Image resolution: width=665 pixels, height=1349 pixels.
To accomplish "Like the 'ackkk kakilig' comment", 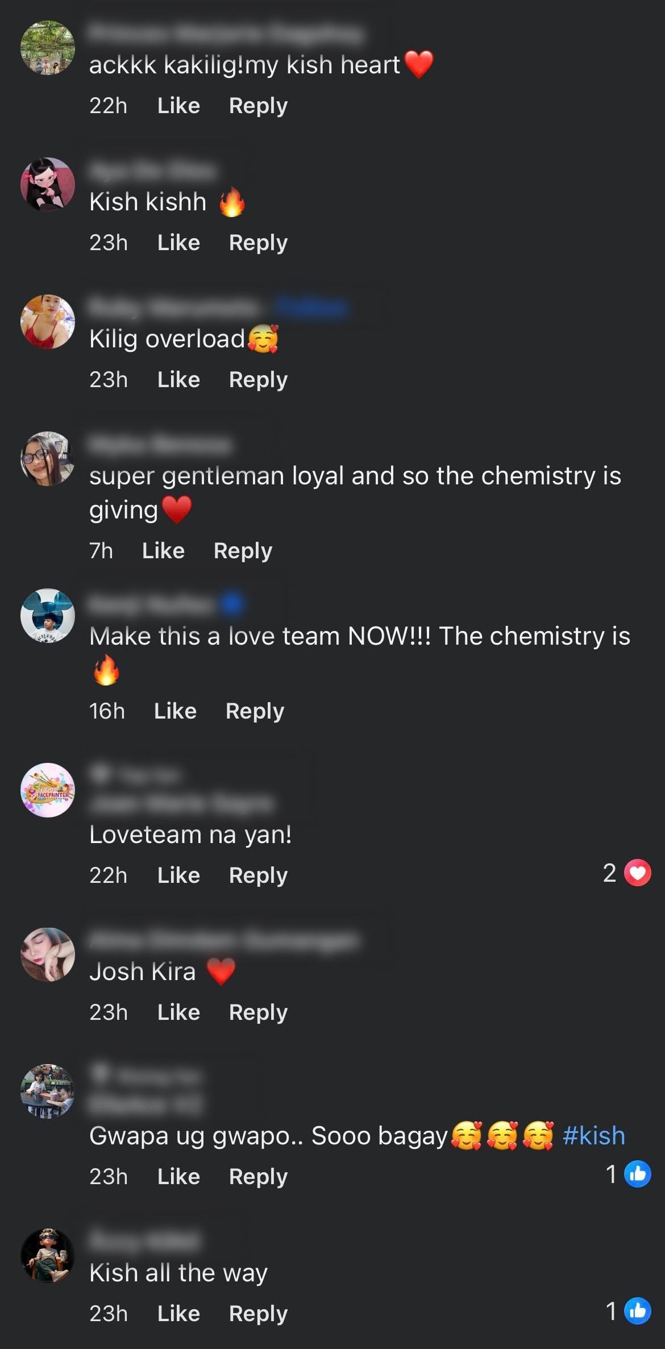I will (178, 106).
